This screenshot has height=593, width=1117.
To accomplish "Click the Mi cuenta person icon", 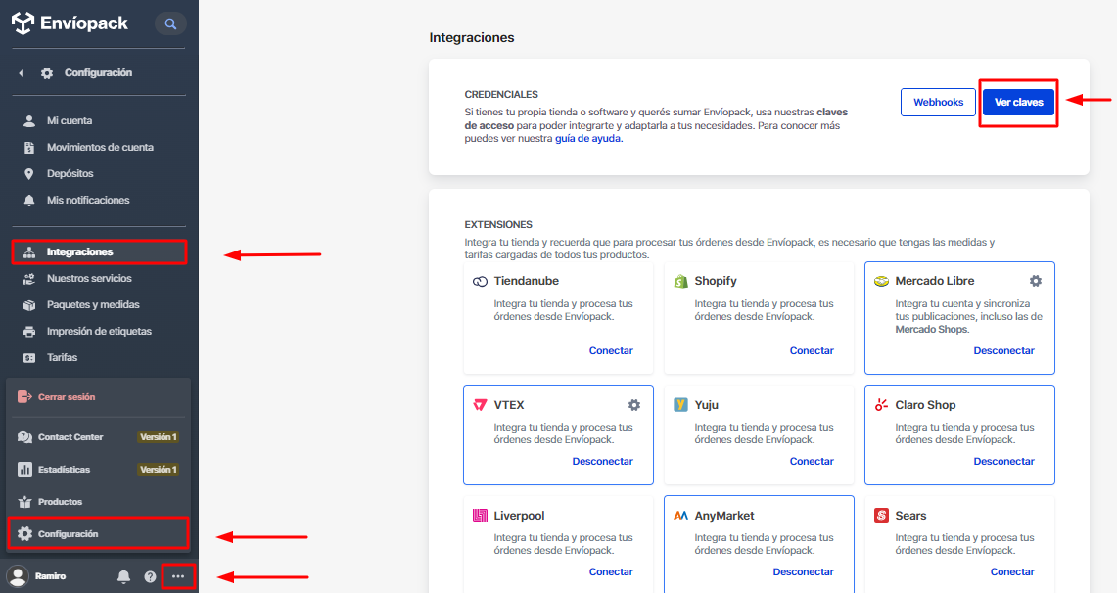I will pos(29,121).
